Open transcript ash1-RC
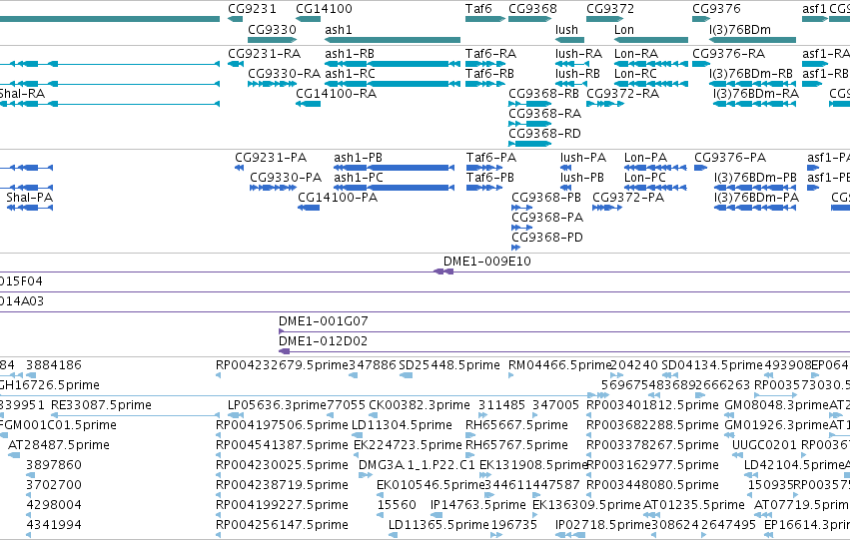 pyautogui.click(x=350, y=74)
